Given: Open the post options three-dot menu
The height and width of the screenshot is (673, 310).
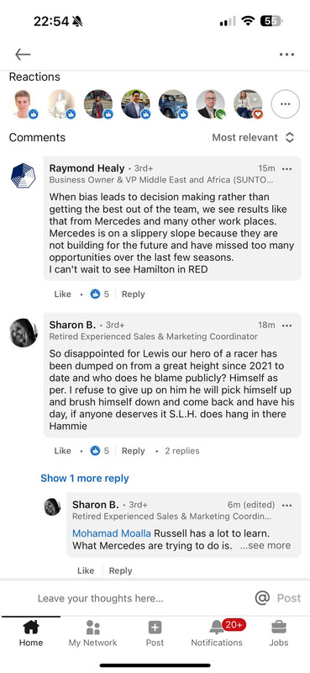Looking at the screenshot, I should [286, 55].
